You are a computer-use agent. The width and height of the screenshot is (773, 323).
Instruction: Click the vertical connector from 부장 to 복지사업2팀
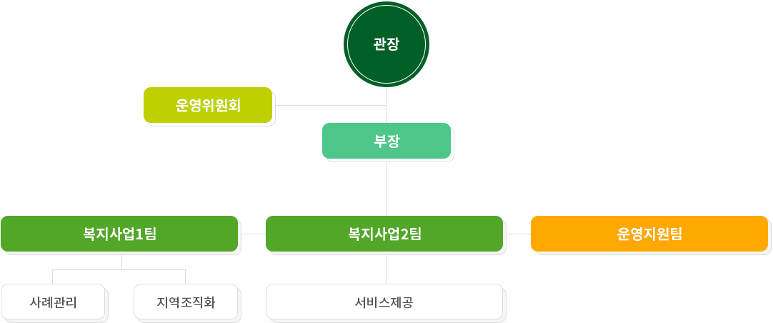pyautogui.click(x=386, y=187)
